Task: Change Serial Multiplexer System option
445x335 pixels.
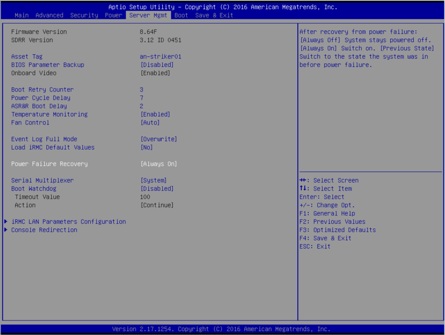Action: pos(153,180)
